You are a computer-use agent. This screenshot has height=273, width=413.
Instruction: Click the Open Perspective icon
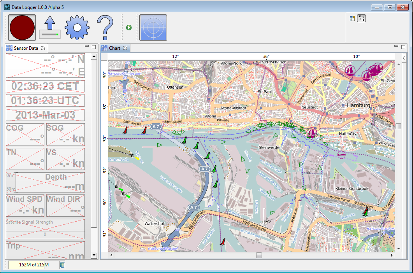tap(352, 18)
